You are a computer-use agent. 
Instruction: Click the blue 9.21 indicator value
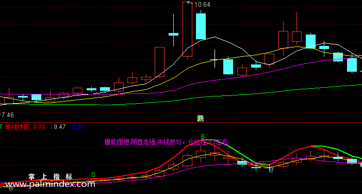tap(77, 127)
